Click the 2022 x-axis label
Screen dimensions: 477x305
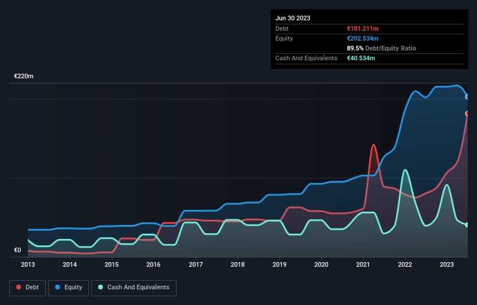pos(405,264)
